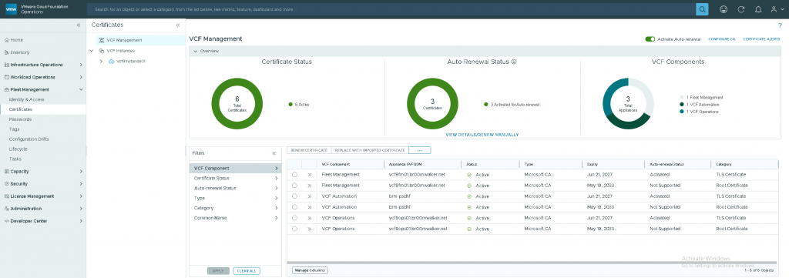Expand details of Fleet Management TLS row

[310, 175]
